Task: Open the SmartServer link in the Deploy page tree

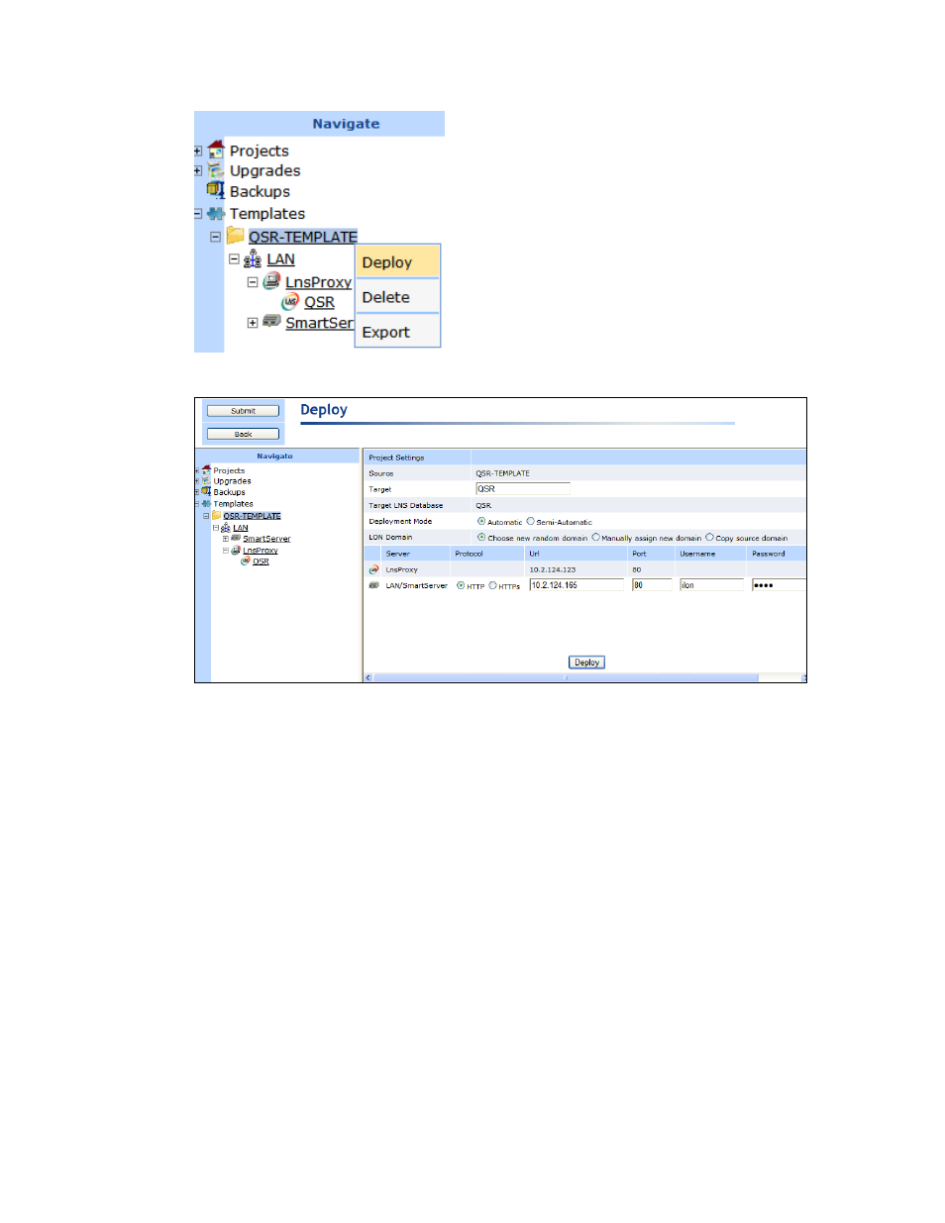Action: (266, 539)
